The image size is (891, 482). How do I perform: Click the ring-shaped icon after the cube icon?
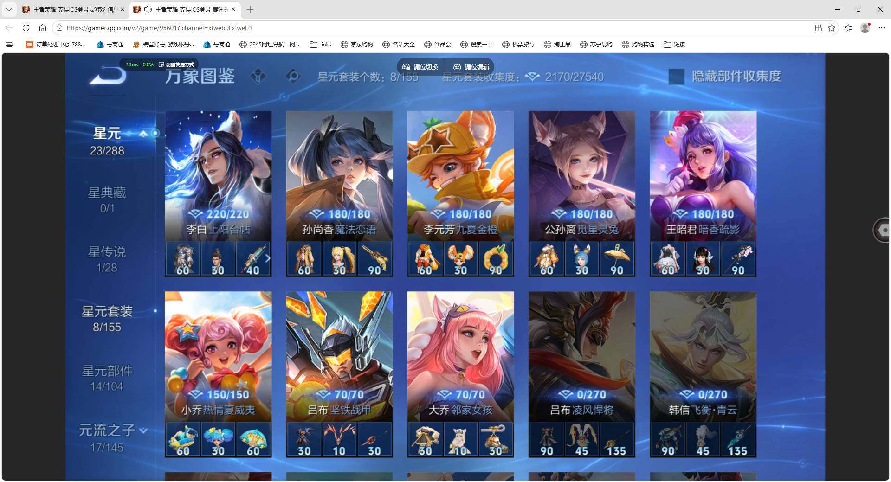click(x=293, y=76)
